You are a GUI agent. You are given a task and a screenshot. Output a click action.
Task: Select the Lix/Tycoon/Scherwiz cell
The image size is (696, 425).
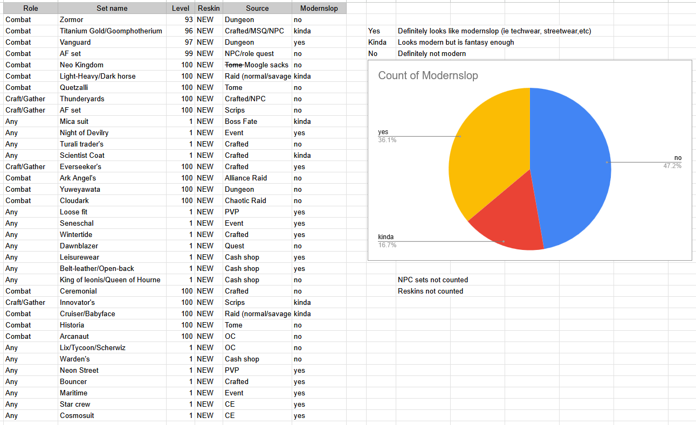(x=112, y=347)
